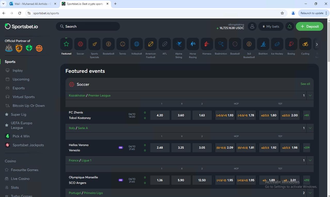330x197 pixels.
Task: Select the American Football icon
Action: coord(151,44)
